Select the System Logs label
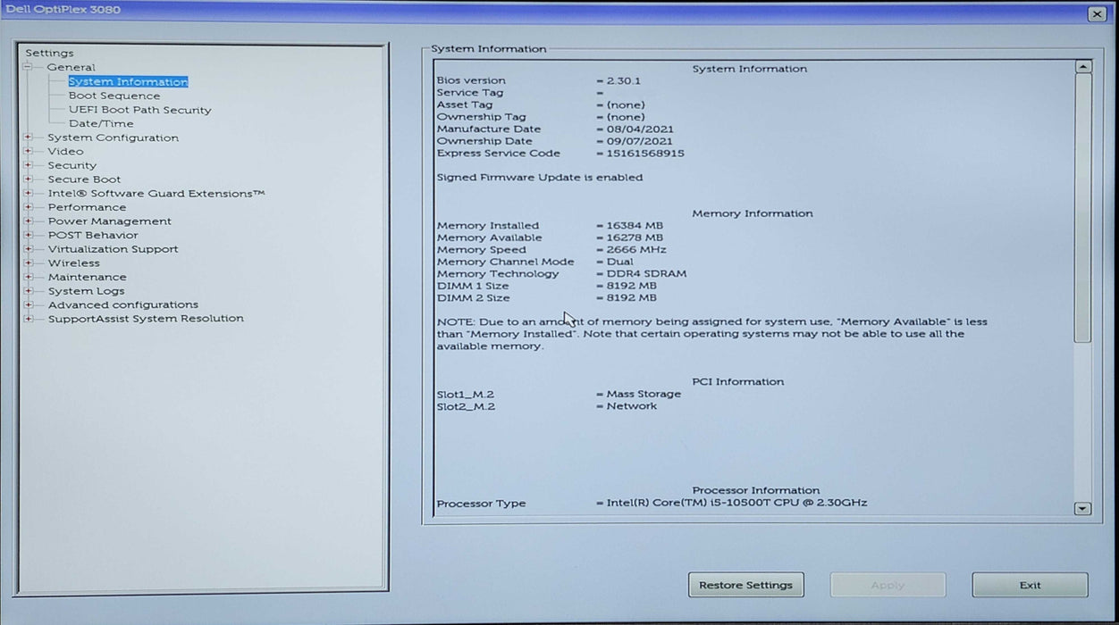Viewport: 1119px width, 625px height. (87, 291)
